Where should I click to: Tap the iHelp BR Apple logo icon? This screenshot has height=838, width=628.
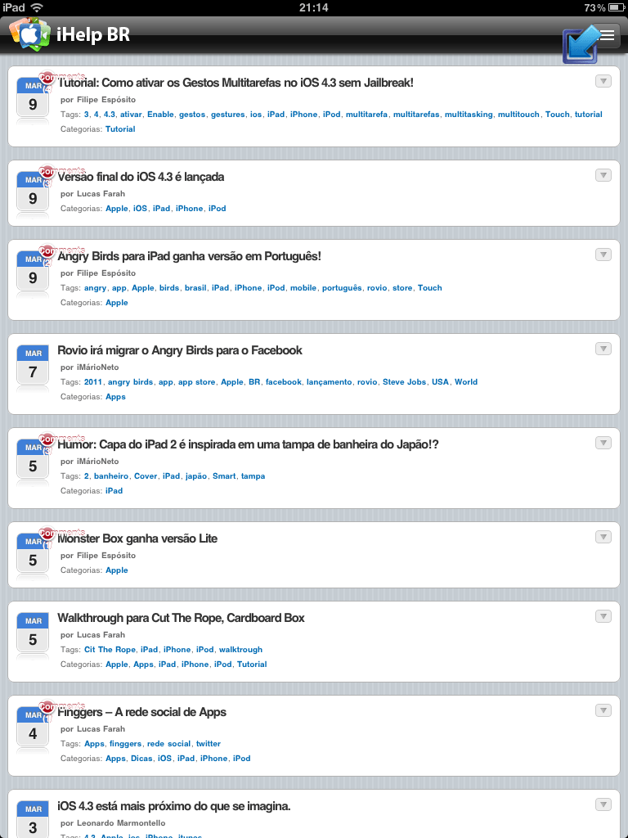(x=29, y=34)
